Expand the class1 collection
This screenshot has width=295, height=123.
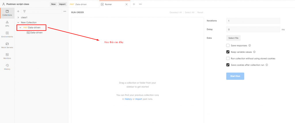18,17
